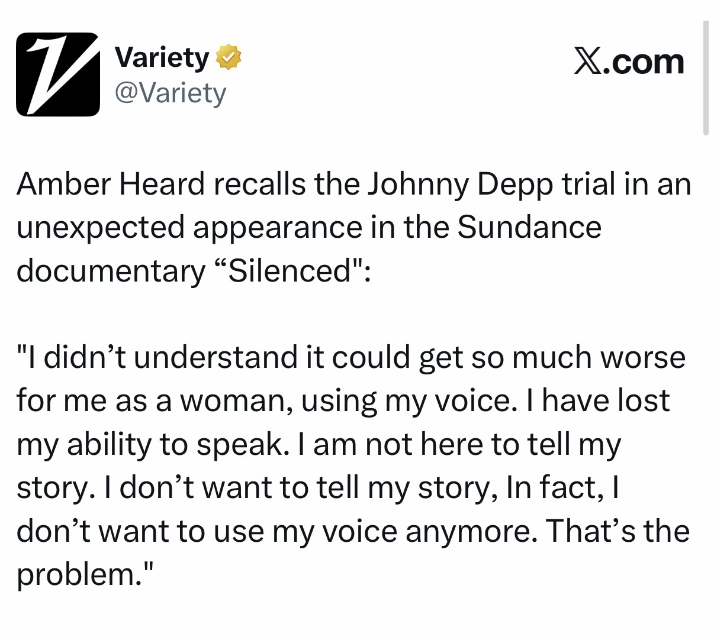Click the vertical scrollbar on right edge
The image size is (714, 637).
click(x=705, y=78)
